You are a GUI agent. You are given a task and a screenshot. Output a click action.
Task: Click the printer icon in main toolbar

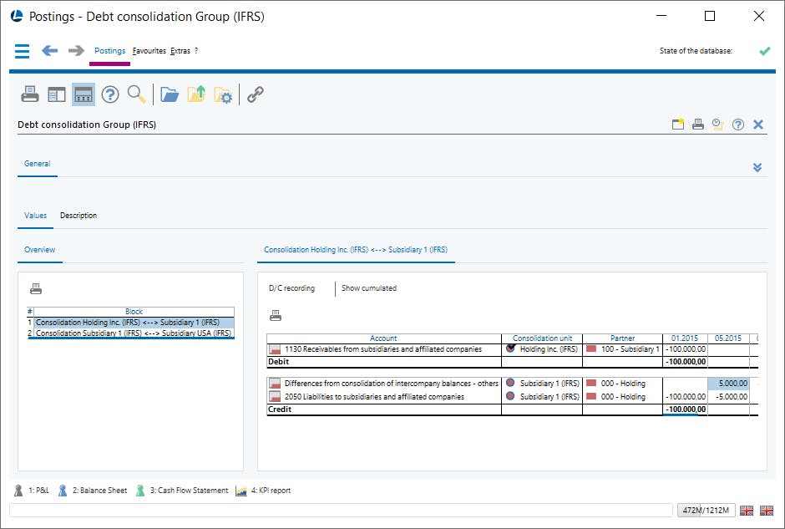30,94
